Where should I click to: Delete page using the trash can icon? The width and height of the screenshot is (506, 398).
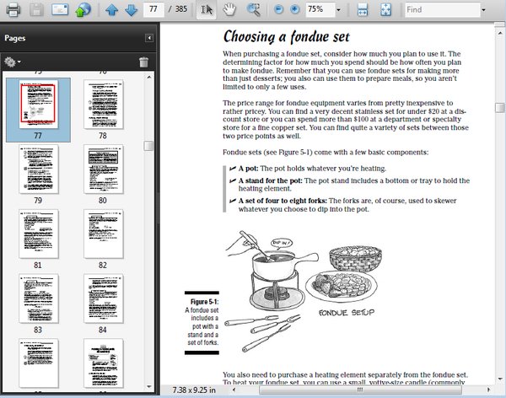point(143,62)
